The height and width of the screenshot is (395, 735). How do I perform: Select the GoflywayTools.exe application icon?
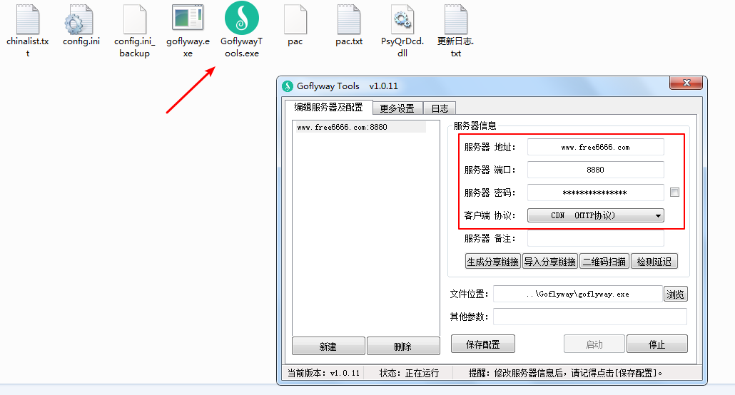tap(242, 18)
